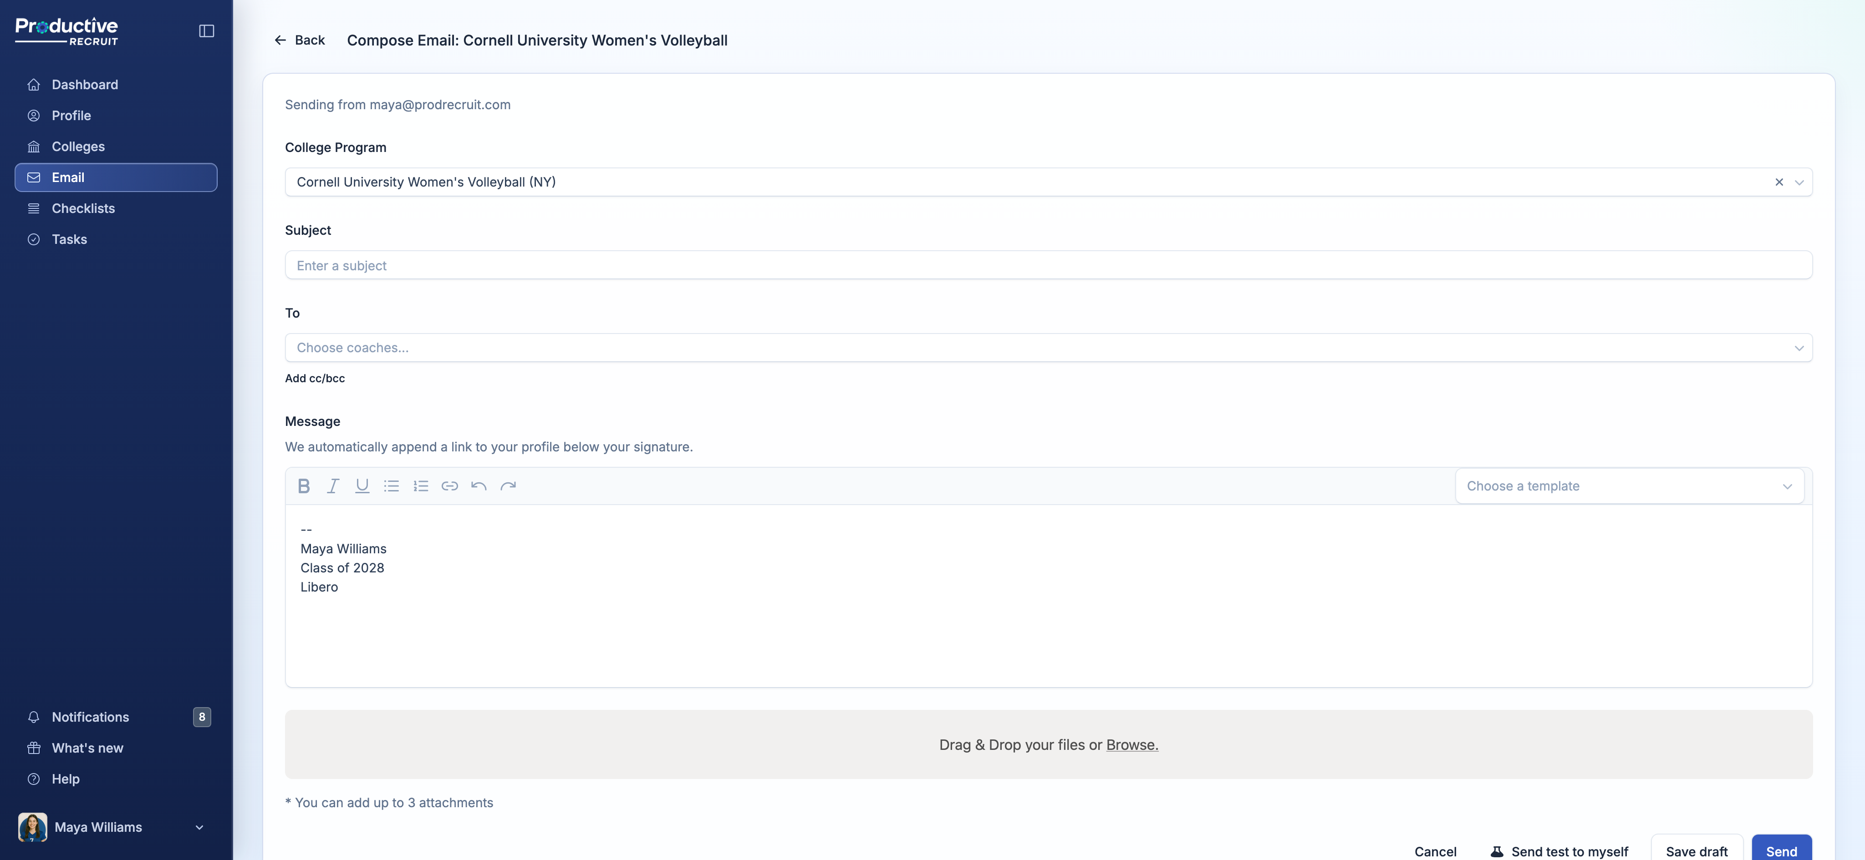
Task: Click the Maya Williams signature line
Action: click(x=343, y=549)
